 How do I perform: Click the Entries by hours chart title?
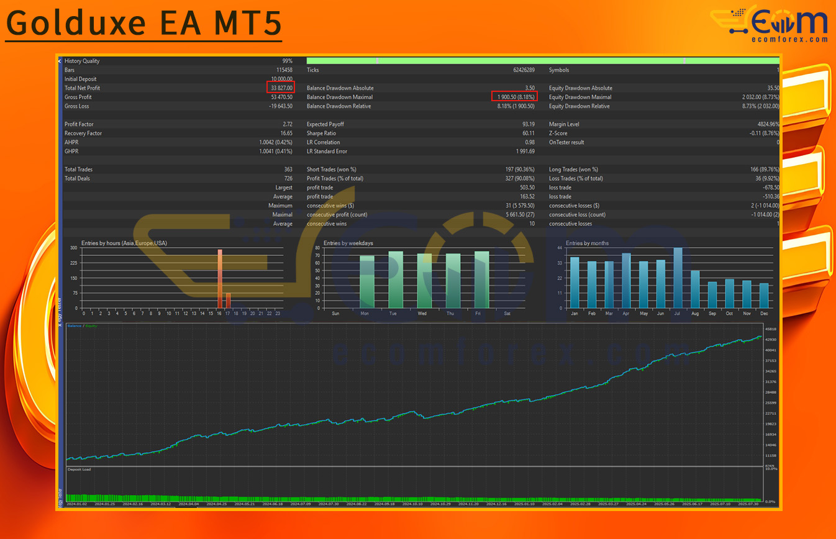124,243
